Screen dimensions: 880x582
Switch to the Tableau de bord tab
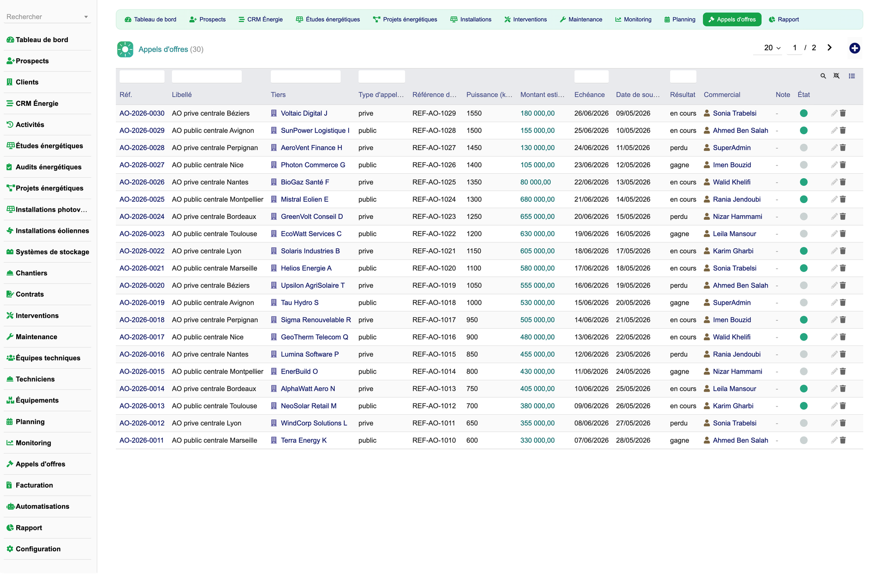tap(151, 19)
